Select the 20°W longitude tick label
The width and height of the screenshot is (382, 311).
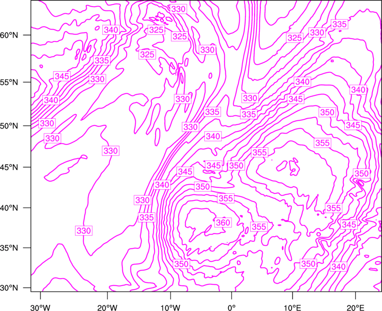pos(107,308)
